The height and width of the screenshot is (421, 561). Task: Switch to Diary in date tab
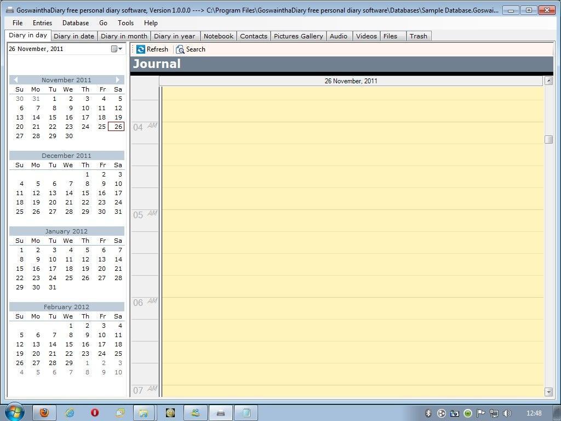pyautogui.click(x=74, y=36)
